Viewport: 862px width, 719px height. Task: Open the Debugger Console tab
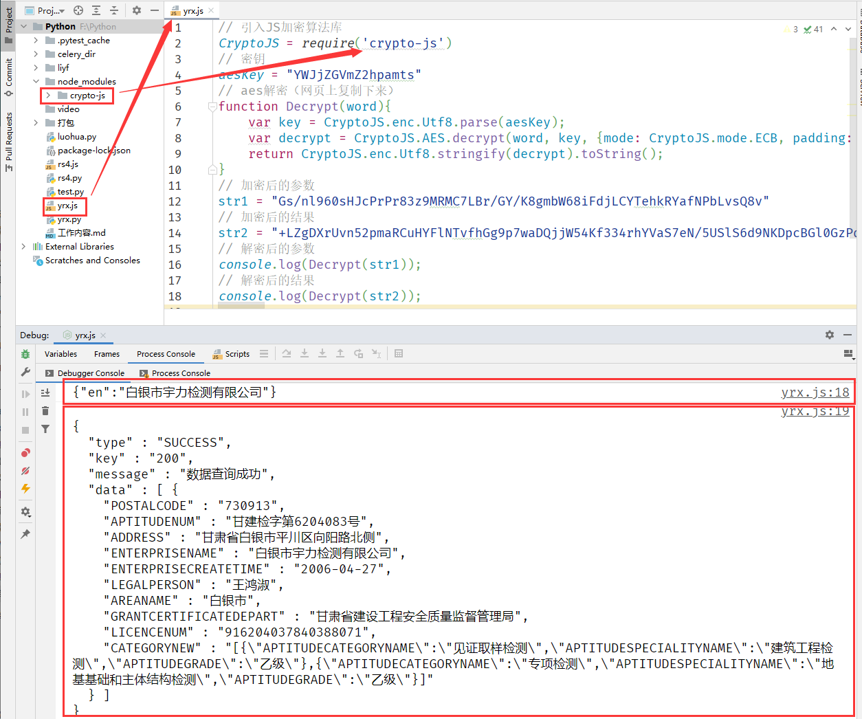pyautogui.click(x=90, y=373)
